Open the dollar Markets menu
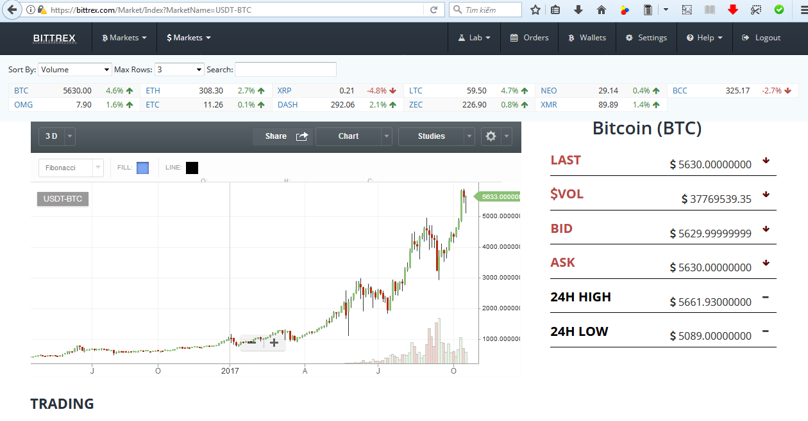 coord(189,38)
